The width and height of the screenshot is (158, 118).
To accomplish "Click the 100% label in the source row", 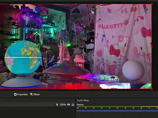I will coord(63,105).
